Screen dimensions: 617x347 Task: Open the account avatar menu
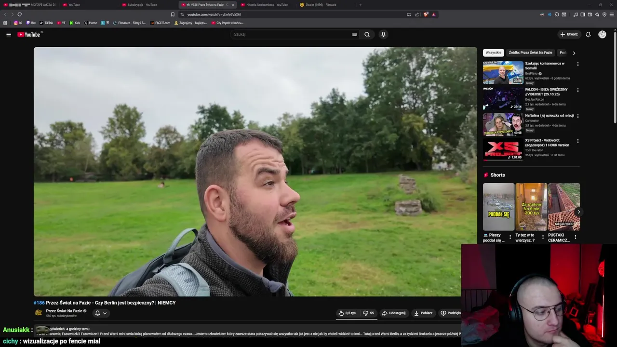pyautogui.click(x=602, y=34)
